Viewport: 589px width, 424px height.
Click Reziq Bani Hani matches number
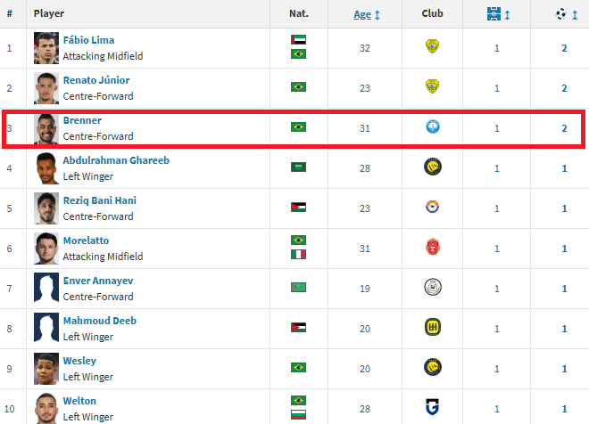coord(496,208)
